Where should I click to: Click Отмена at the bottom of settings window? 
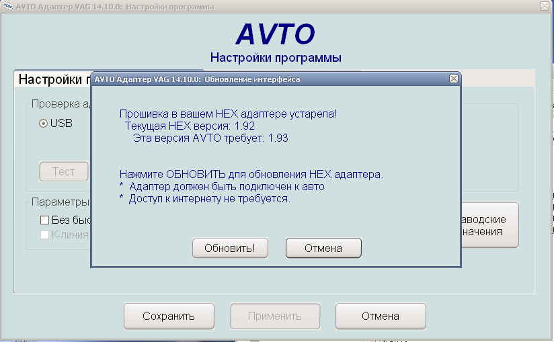coord(381,316)
